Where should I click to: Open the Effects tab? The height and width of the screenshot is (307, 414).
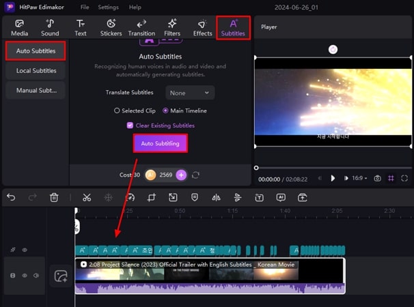click(x=202, y=28)
